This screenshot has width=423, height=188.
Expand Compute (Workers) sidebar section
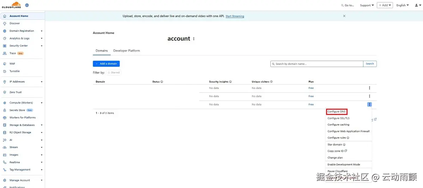coord(42,103)
